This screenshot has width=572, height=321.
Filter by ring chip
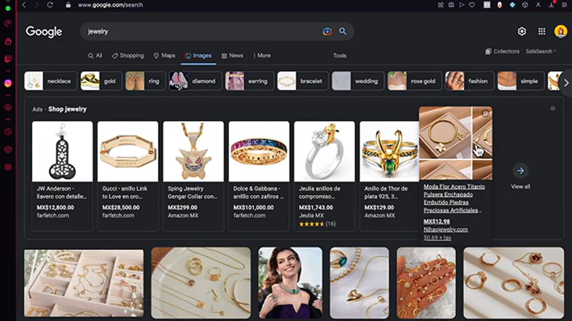(x=145, y=81)
